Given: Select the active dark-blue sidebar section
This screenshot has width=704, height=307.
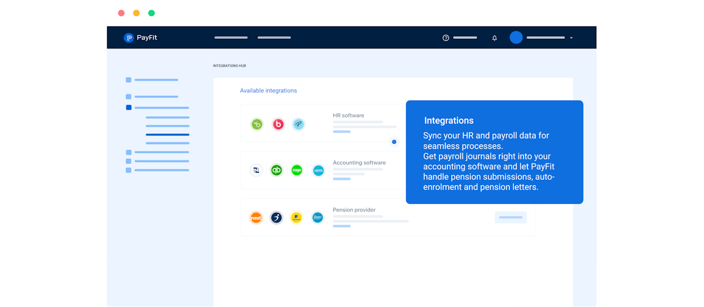Looking at the screenshot, I should tap(157, 108).
